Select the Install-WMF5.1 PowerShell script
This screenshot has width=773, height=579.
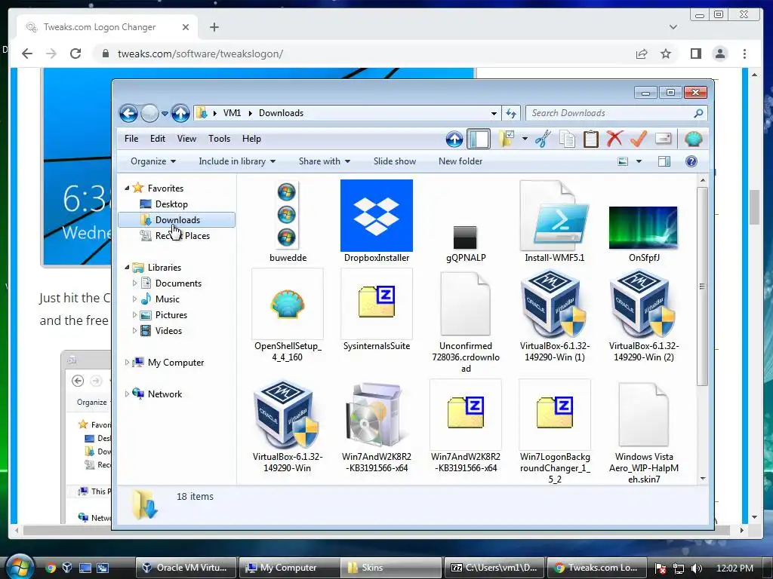(x=555, y=222)
